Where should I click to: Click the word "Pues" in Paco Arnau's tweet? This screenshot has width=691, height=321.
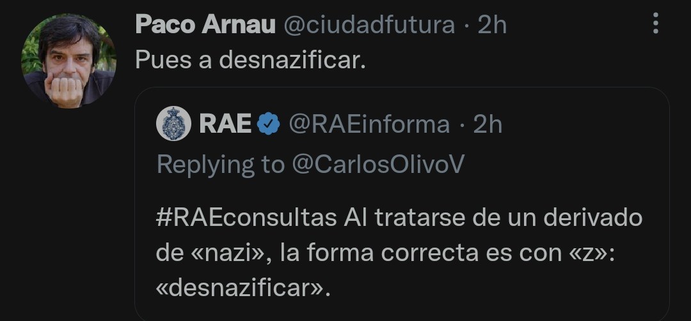click(x=161, y=60)
